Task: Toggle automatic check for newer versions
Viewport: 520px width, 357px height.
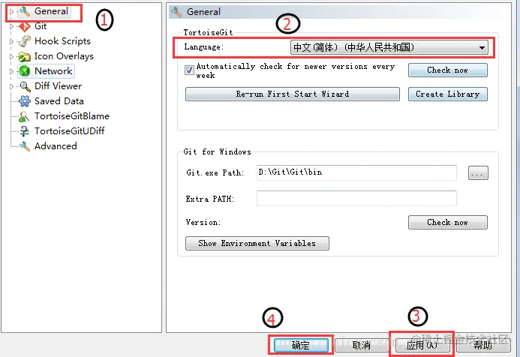Action: point(189,70)
